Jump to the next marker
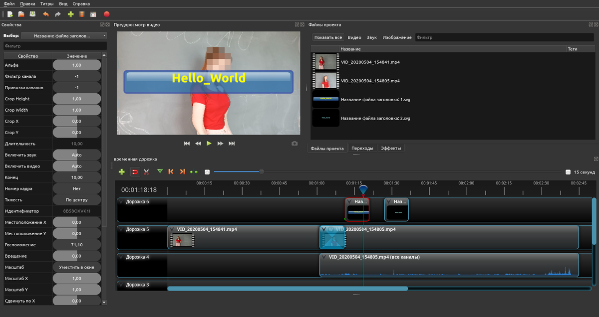This screenshot has height=317, width=599. 182,171
